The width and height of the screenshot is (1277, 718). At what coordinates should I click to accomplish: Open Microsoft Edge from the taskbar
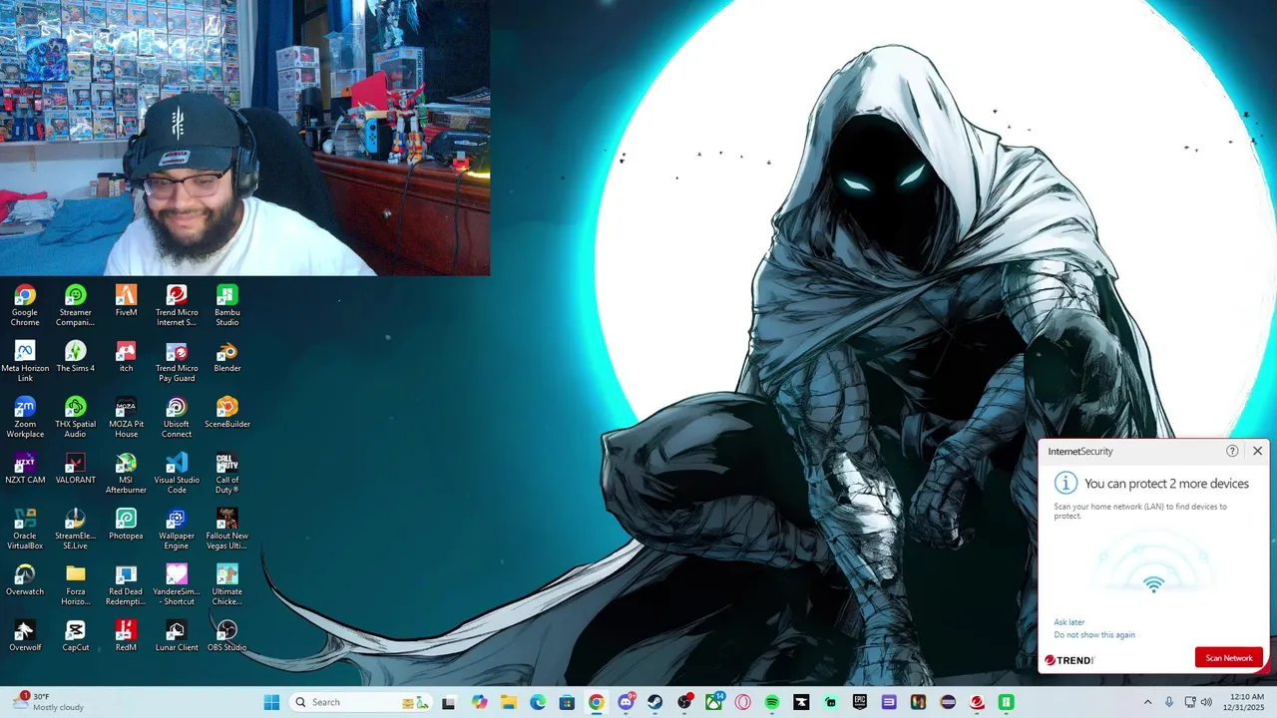pos(538,702)
